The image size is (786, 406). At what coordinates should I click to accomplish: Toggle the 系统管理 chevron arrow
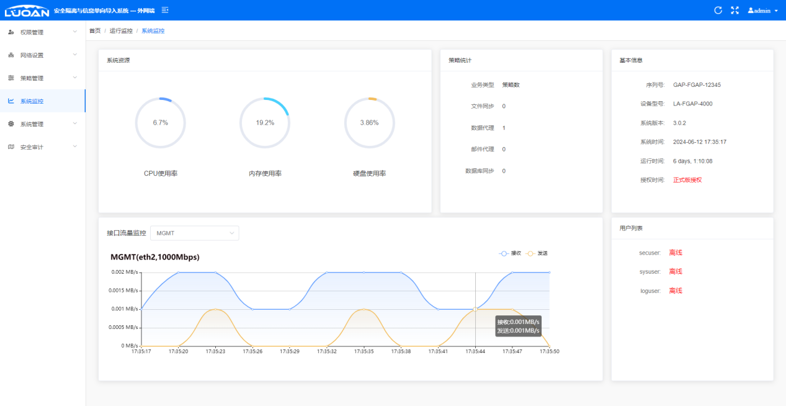[75, 124]
